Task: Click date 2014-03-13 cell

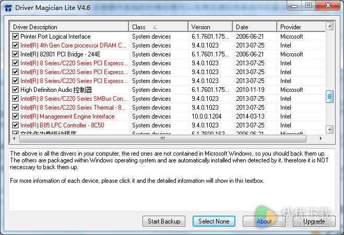Action: (x=250, y=116)
